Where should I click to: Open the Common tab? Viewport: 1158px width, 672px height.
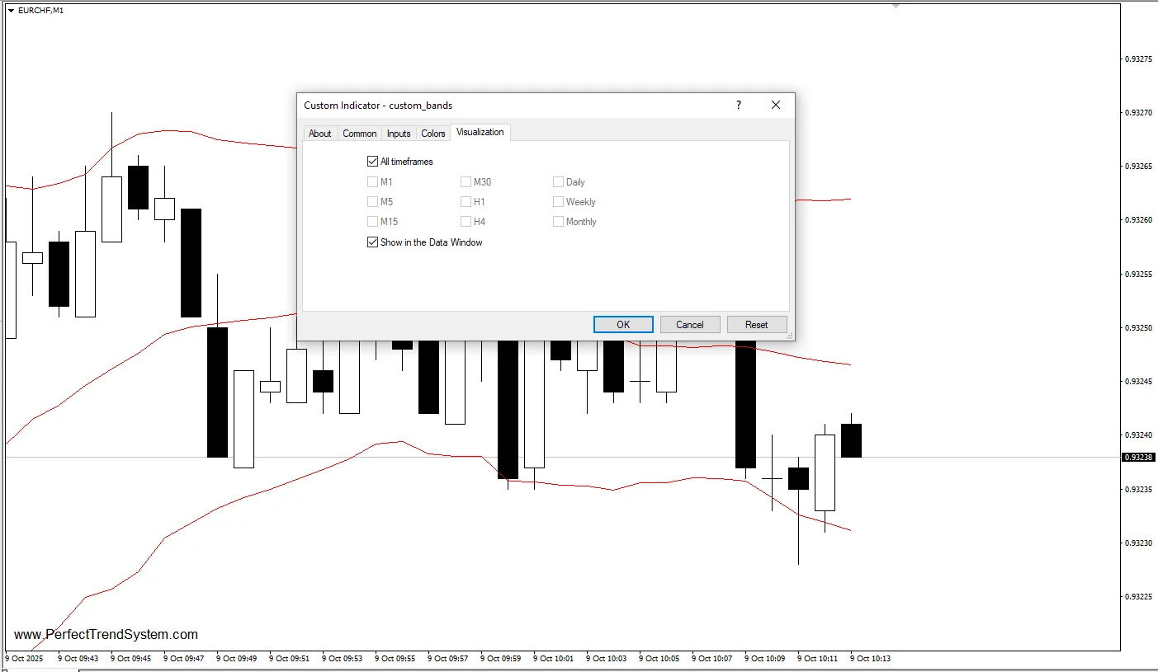tap(359, 134)
